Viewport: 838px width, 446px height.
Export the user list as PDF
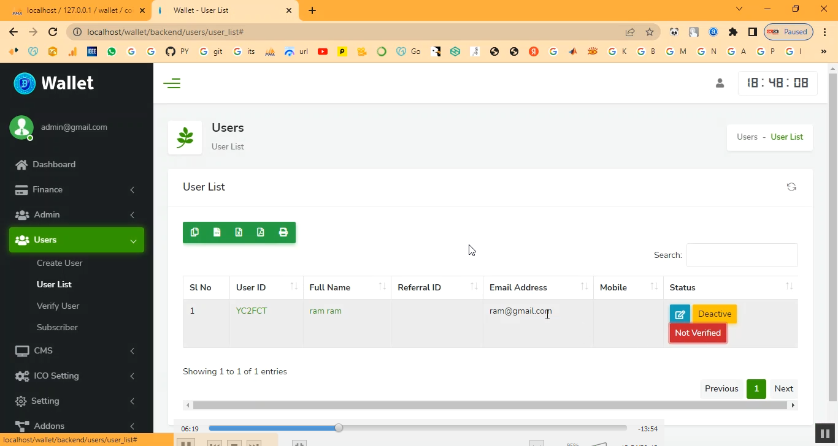point(261,232)
